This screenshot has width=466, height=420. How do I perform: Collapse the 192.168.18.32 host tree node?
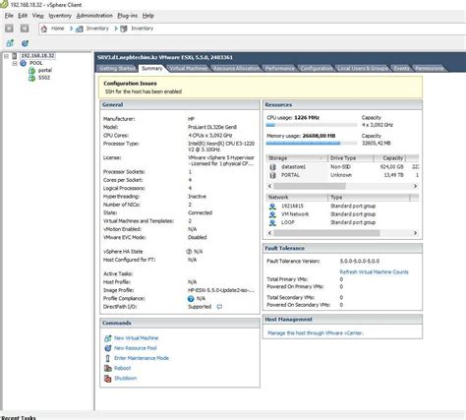point(6,56)
